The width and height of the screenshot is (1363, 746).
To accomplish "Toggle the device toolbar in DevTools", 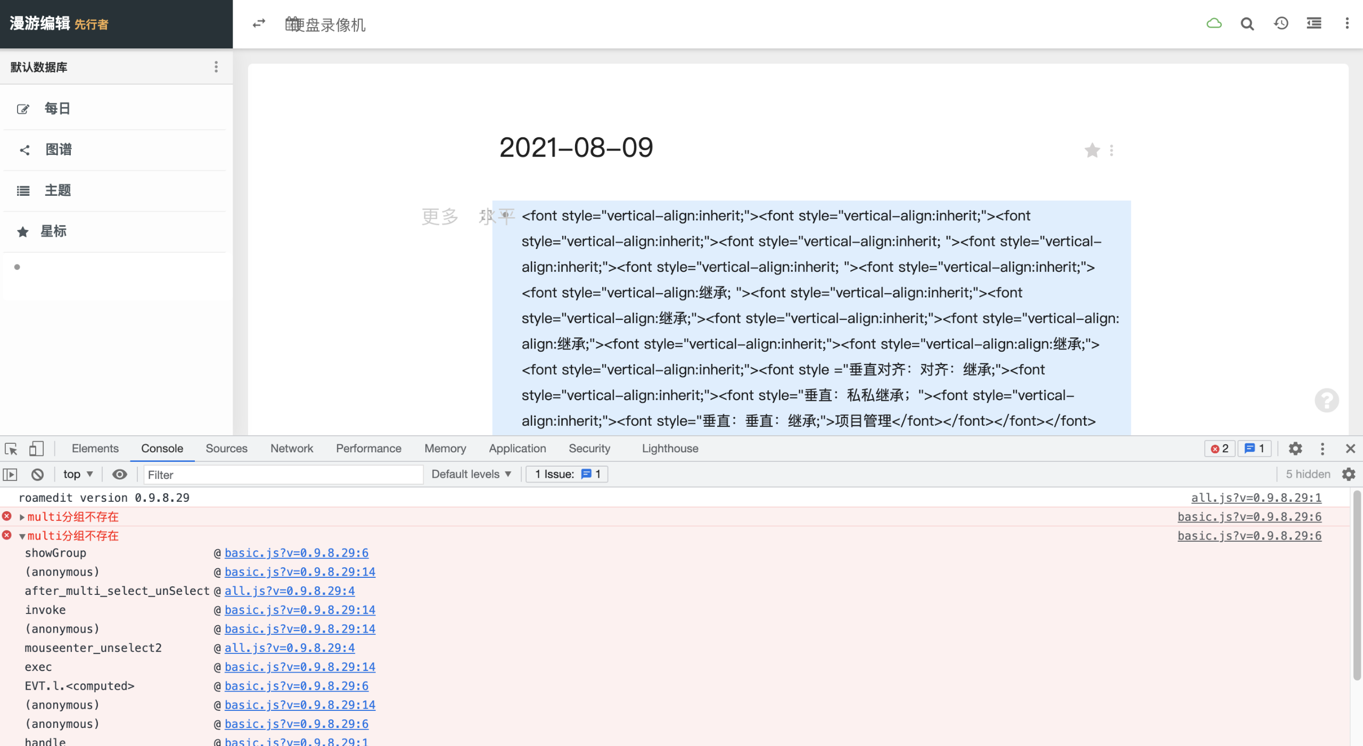I will coord(36,449).
